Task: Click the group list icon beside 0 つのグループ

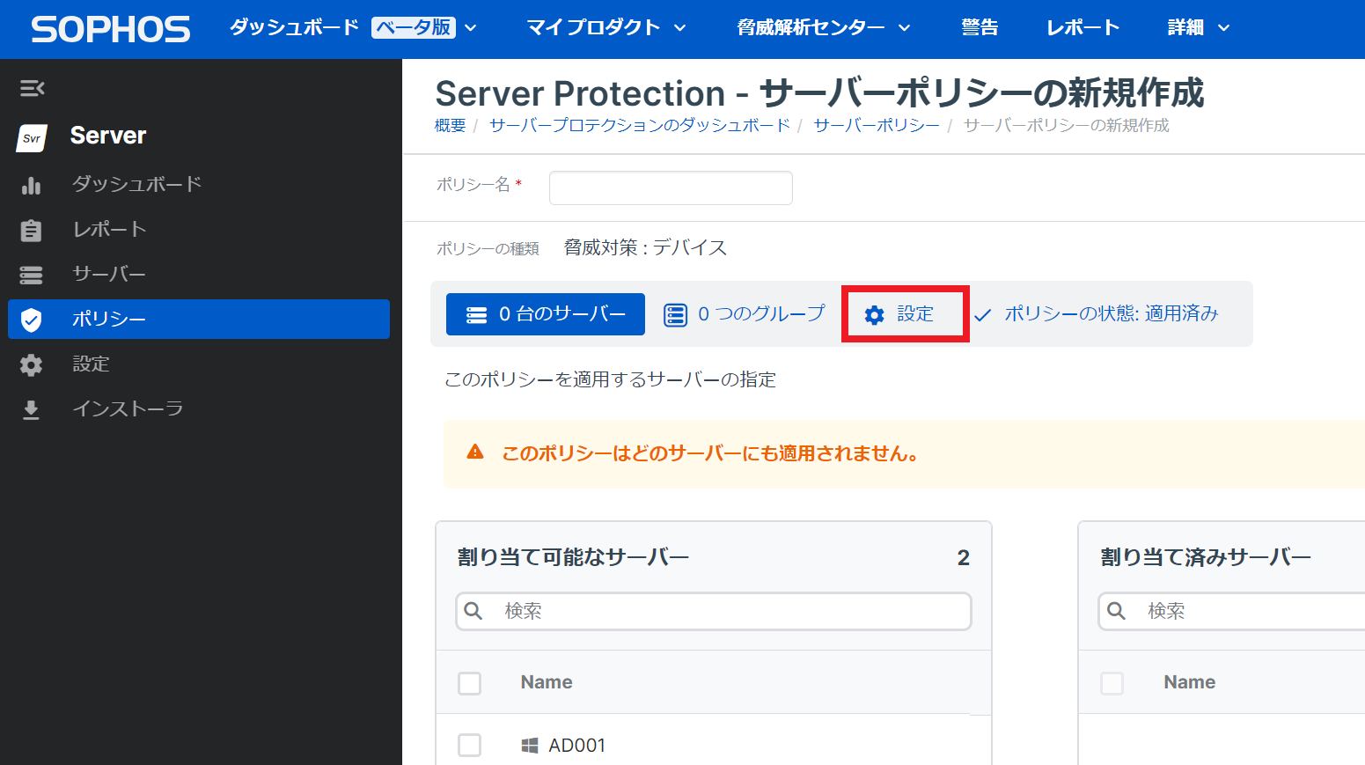Action: (675, 314)
